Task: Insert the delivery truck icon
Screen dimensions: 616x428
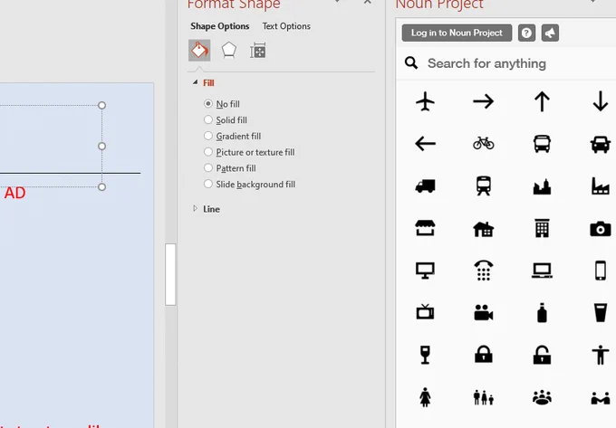Action: (425, 186)
